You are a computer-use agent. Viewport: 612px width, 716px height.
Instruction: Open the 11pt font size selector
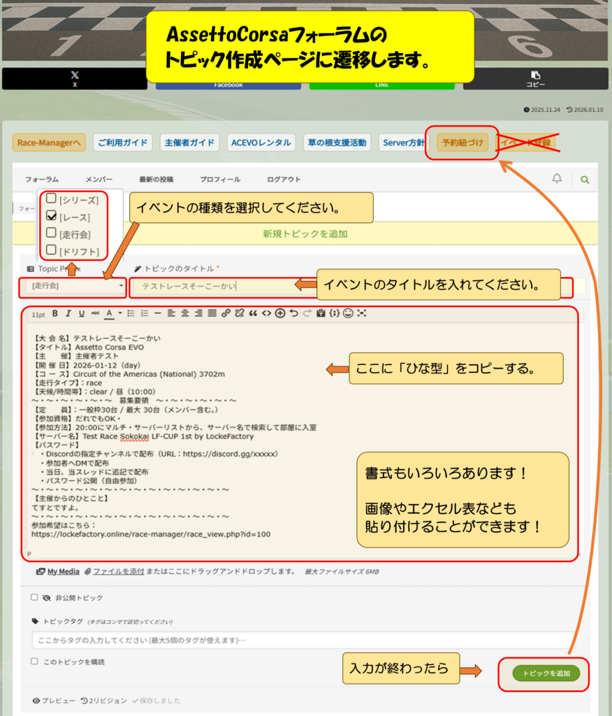38,314
